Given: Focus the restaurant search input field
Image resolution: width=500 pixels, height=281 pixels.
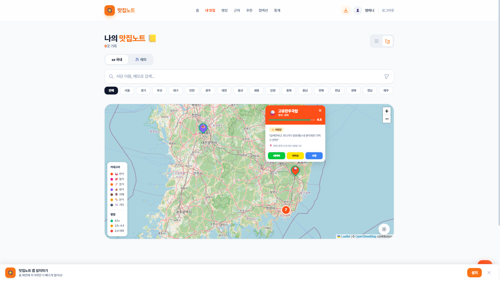Looking at the screenshot, I should 249,76.
